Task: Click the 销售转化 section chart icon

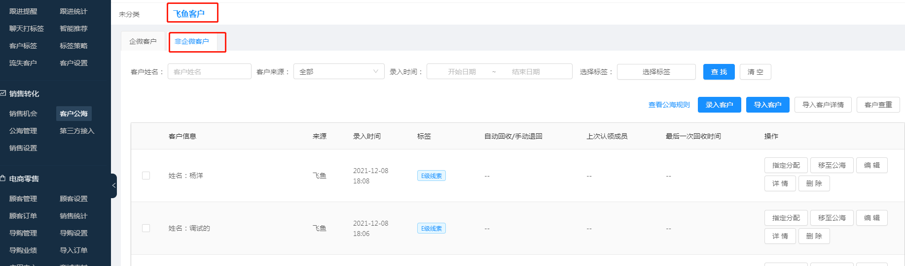Action: point(3,93)
